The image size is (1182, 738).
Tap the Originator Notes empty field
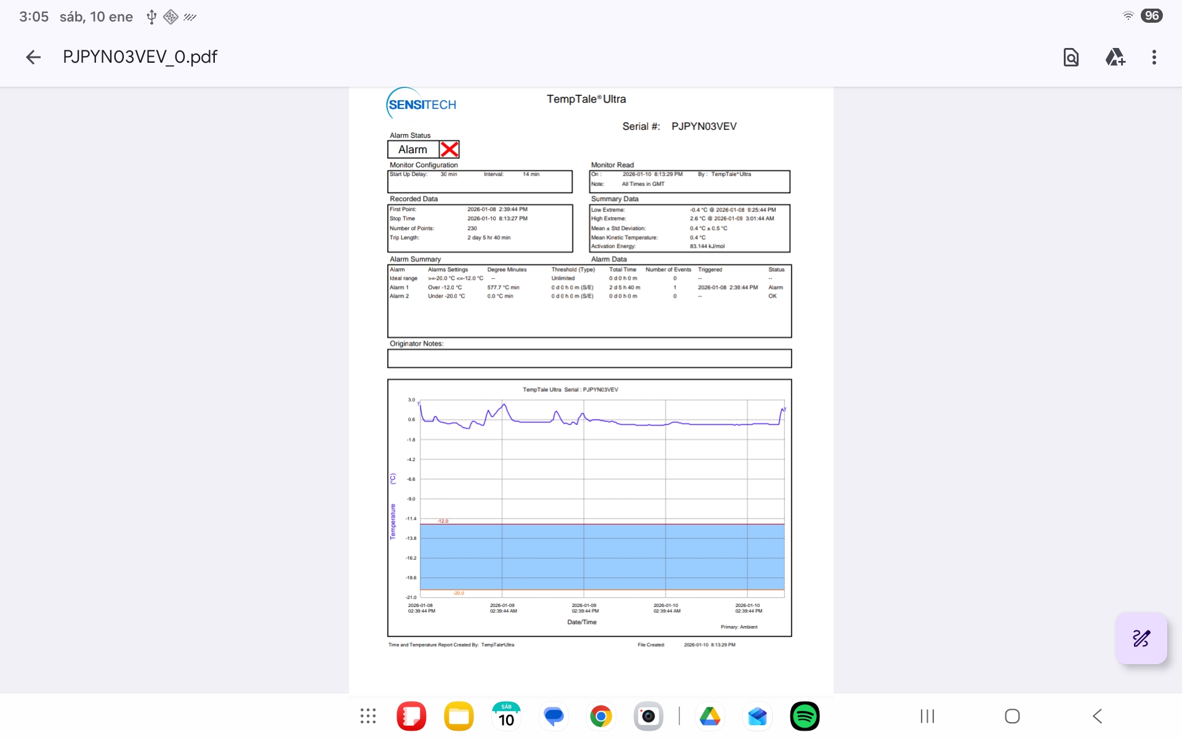point(589,359)
